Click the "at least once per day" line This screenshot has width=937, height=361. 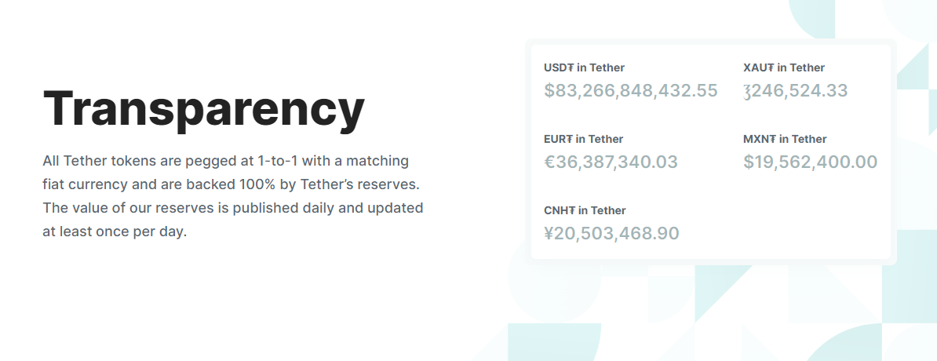(x=115, y=232)
